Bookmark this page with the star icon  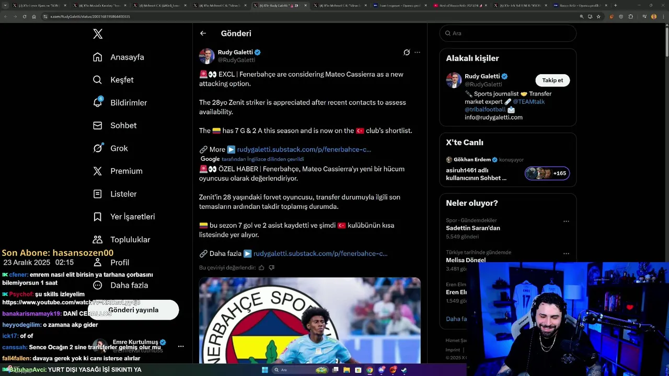pyautogui.click(x=598, y=17)
